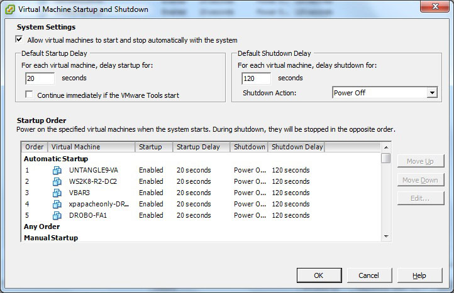Click the vSphere icon in title bar

pyautogui.click(x=10, y=9)
